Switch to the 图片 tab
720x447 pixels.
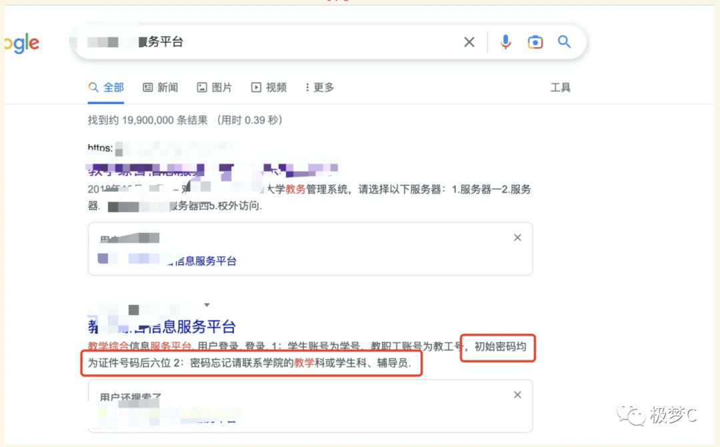click(x=215, y=87)
